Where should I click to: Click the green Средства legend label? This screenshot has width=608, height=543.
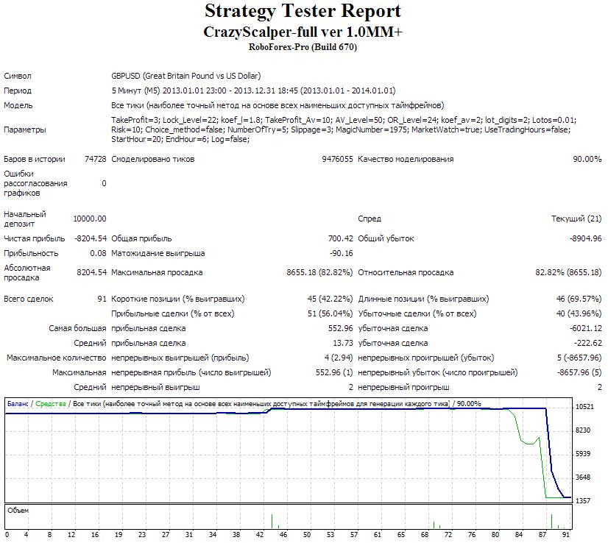pyautogui.click(x=50, y=403)
